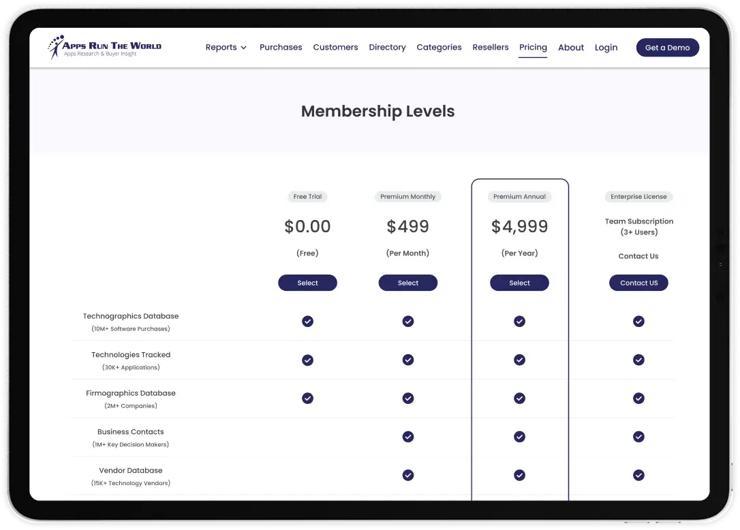
Task: Select the Pricing nav tab
Action: (x=533, y=47)
